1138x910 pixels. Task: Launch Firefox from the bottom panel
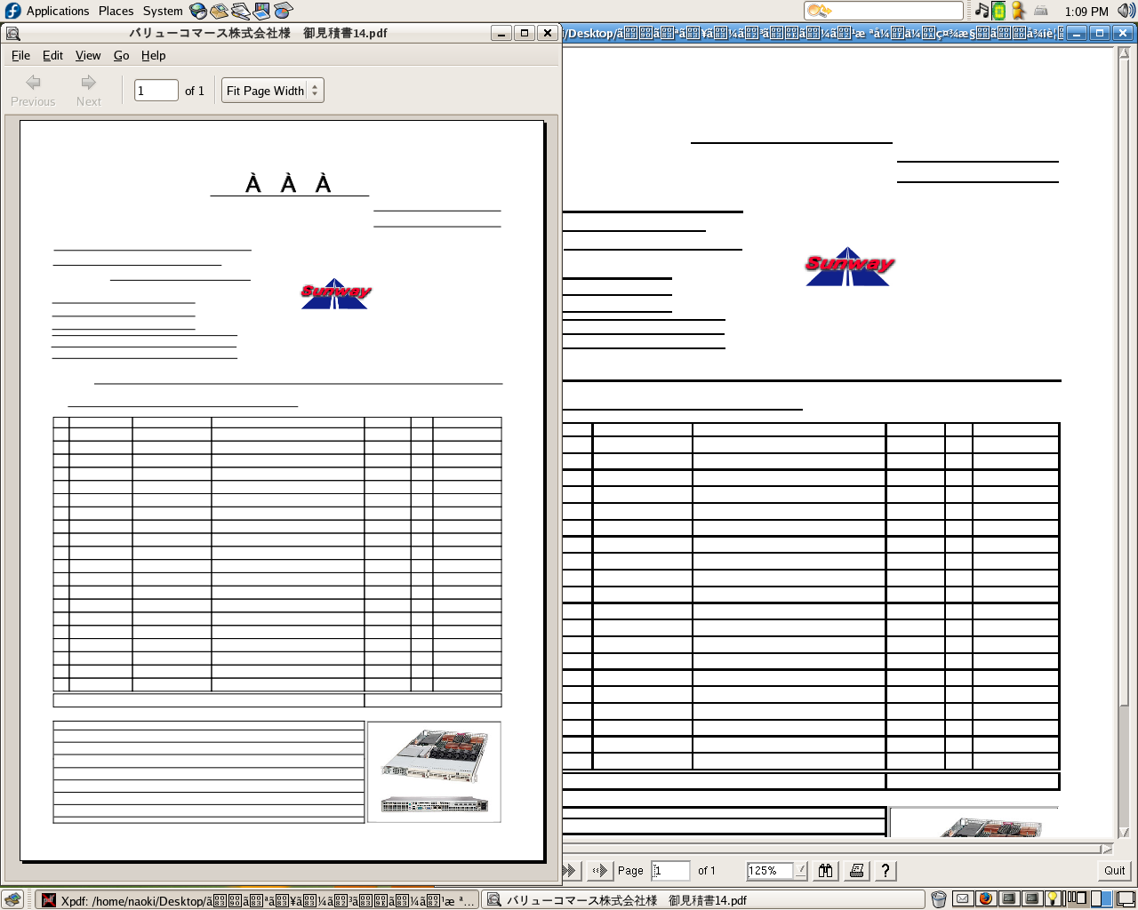tap(985, 898)
